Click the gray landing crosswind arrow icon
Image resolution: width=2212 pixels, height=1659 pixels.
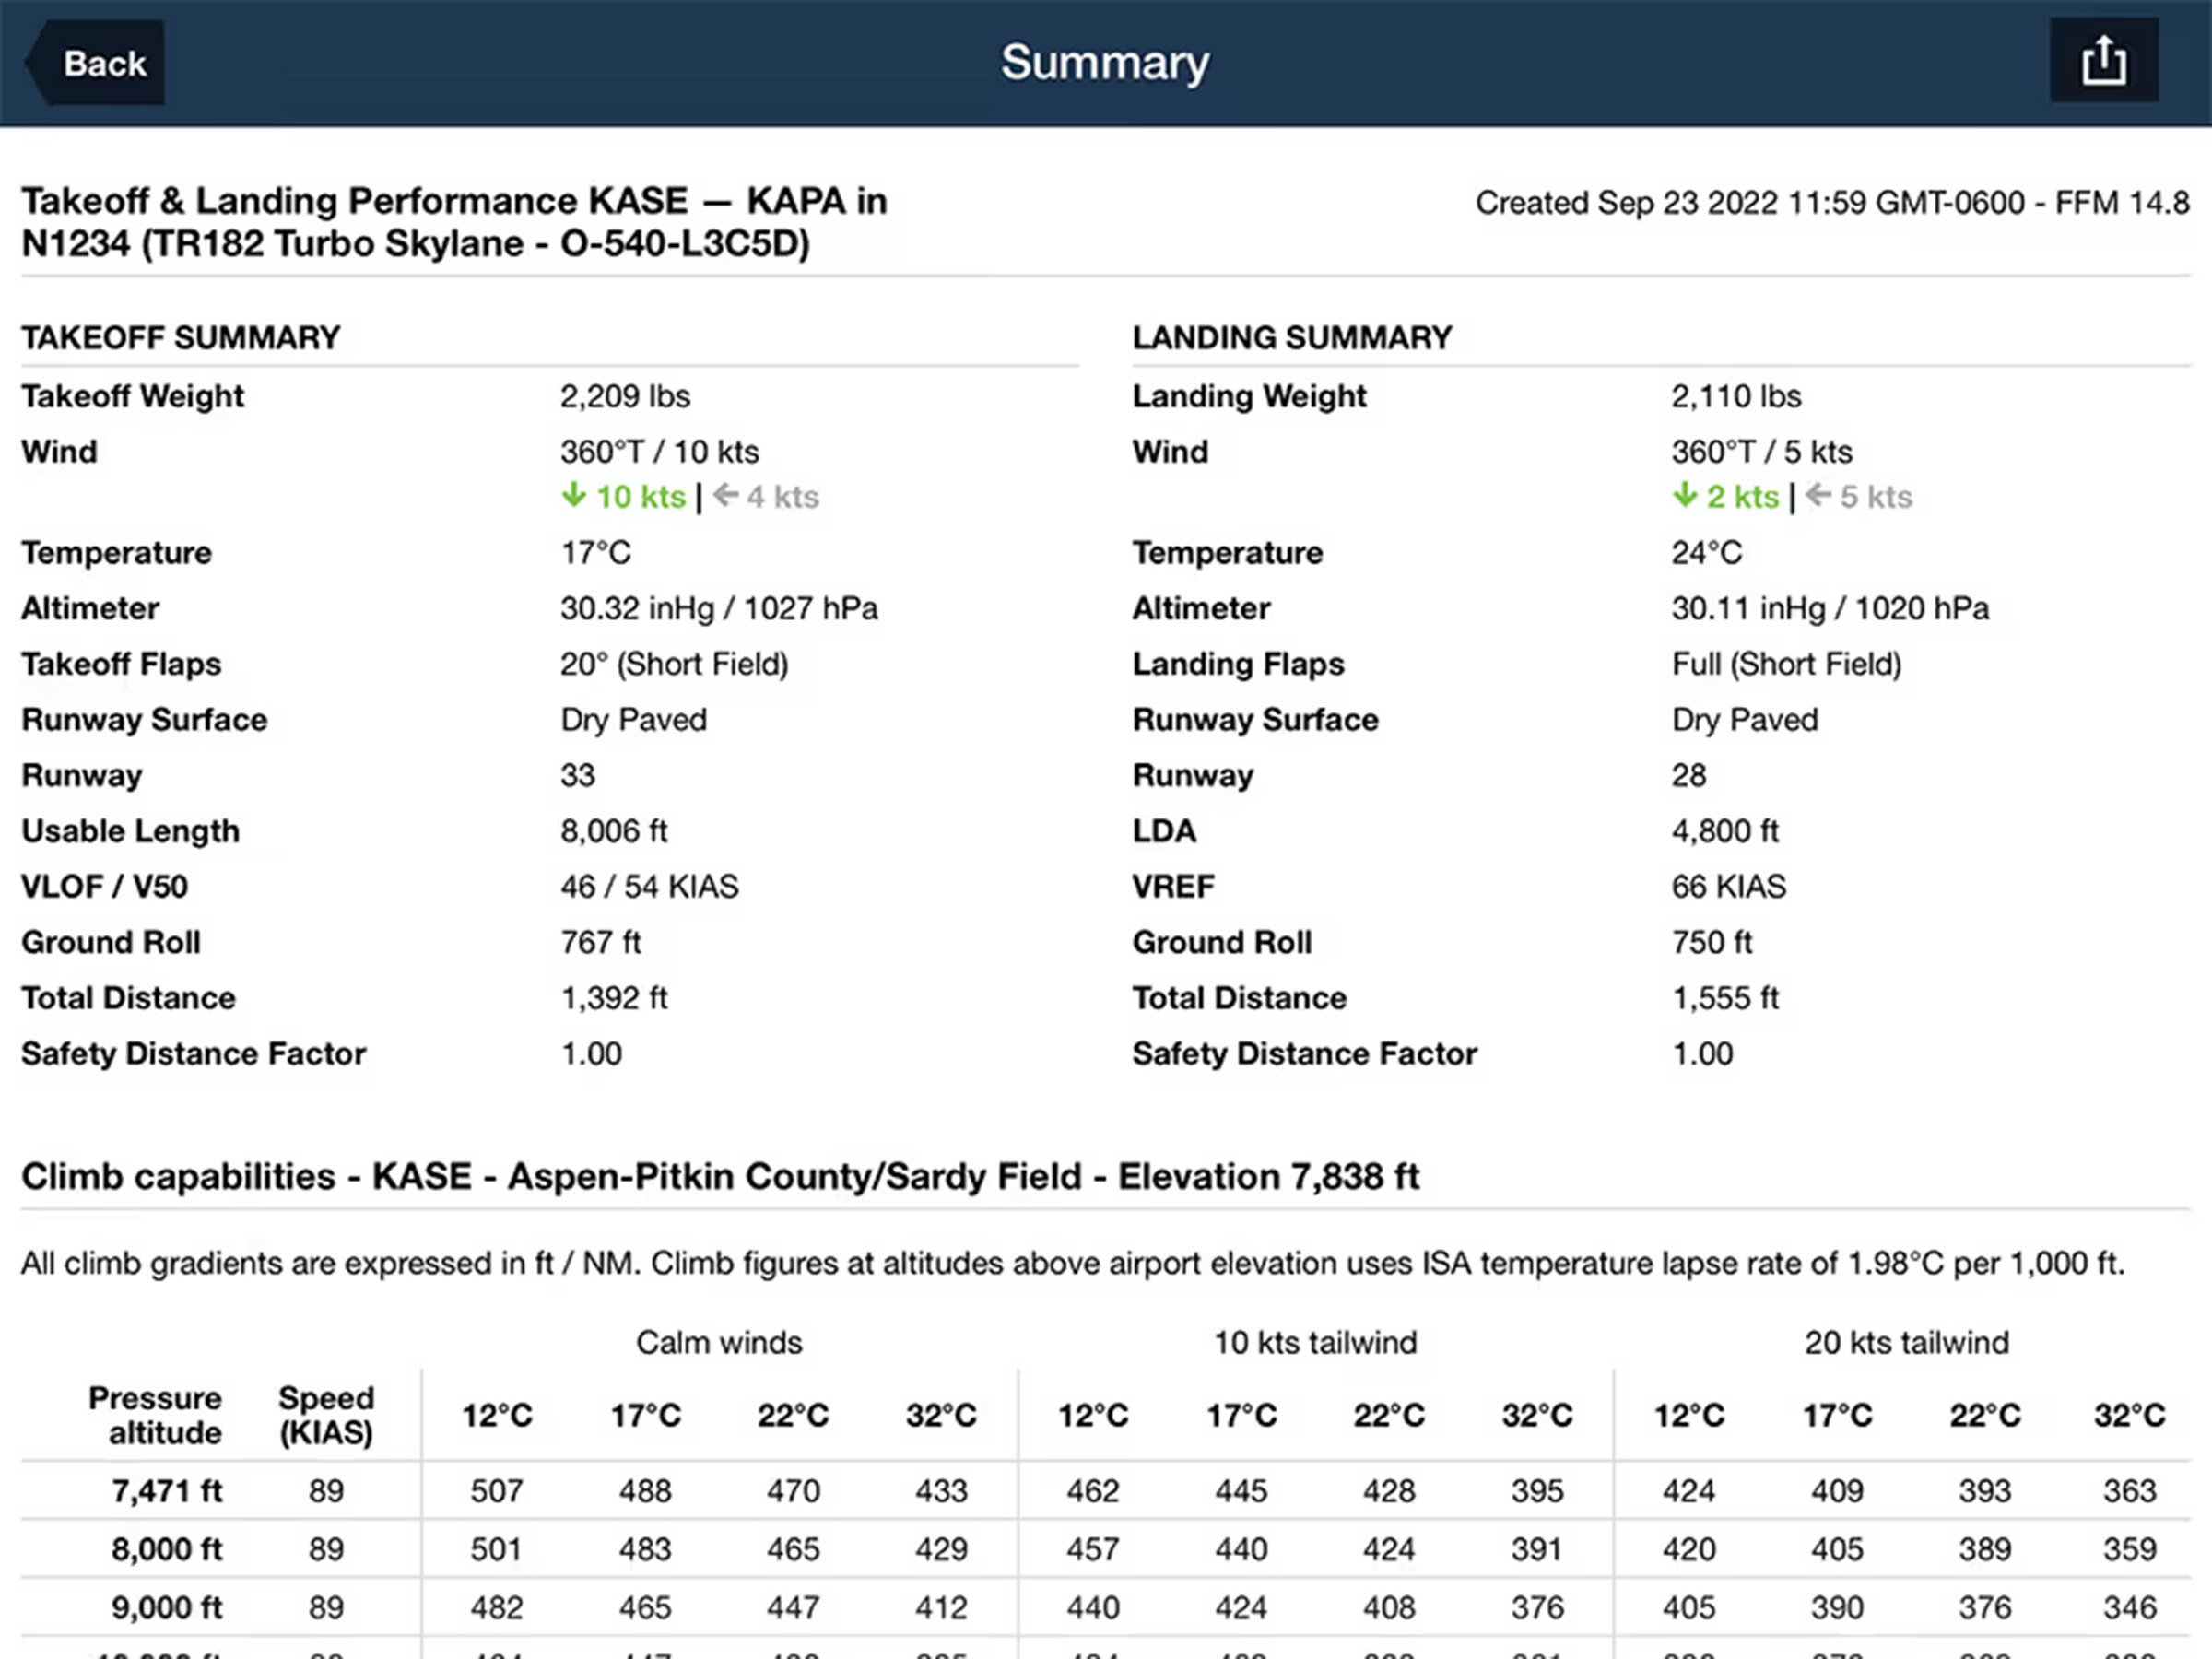click(1818, 495)
